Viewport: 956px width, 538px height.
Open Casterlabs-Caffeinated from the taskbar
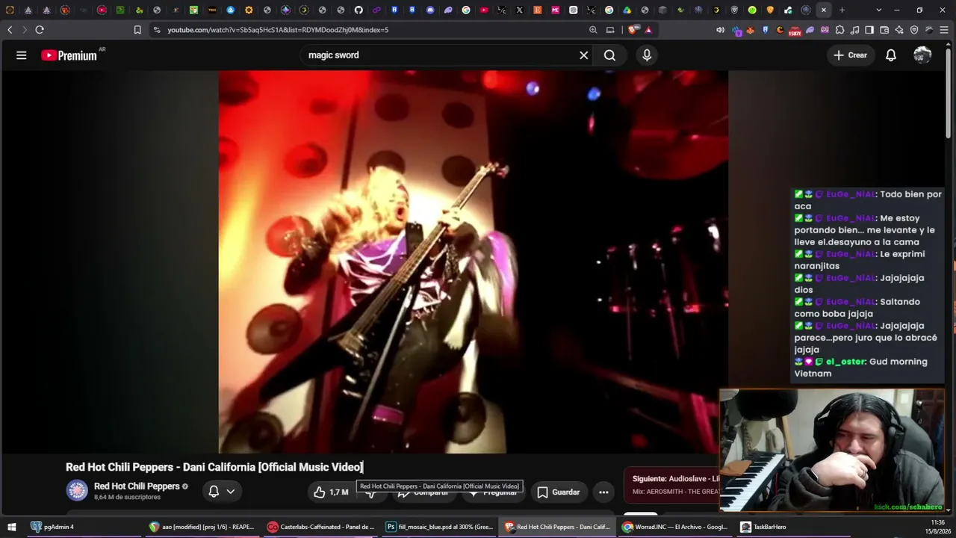(321, 527)
